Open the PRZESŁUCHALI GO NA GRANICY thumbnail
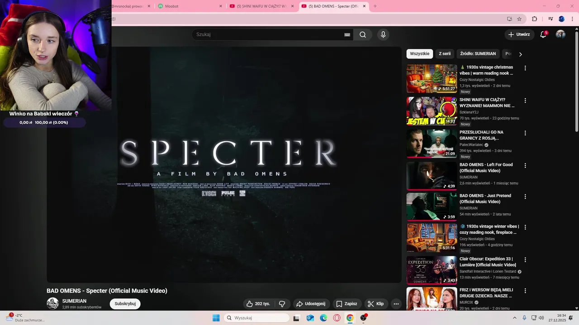Viewport: 579px width, 325px height. pyautogui.click(x=432, y=144)
